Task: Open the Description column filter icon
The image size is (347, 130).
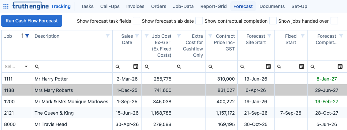Action: (x=108, y=36)
